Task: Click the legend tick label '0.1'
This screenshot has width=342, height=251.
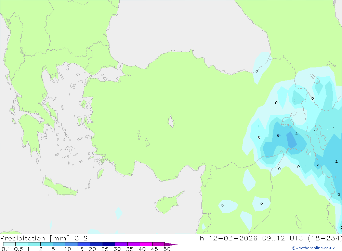Action: coord(6,249)
